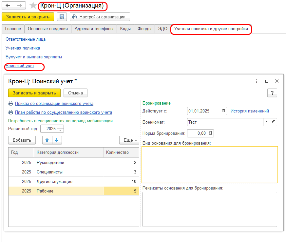Open Бухучет и выплата зарплаты link
286x242 pixels.
coord(34,57)
